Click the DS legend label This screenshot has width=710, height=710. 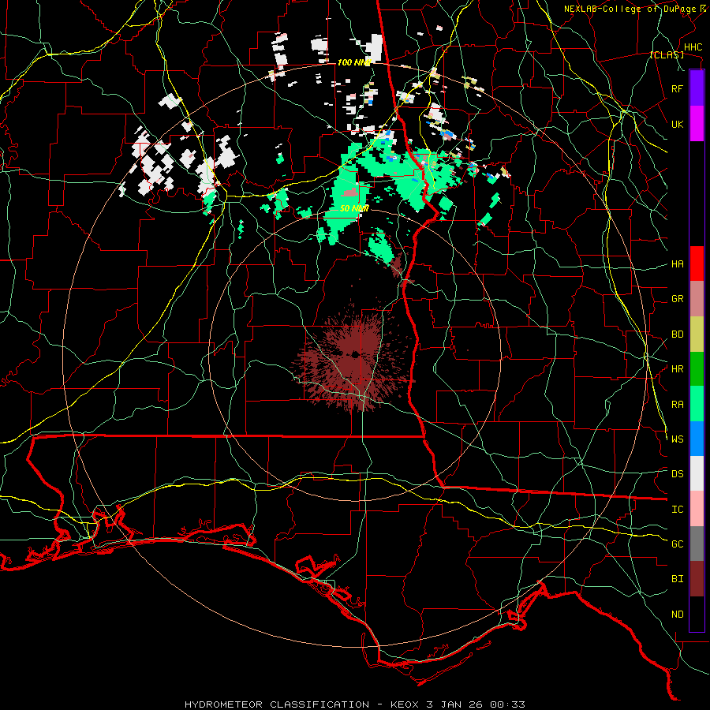point(678,474)
